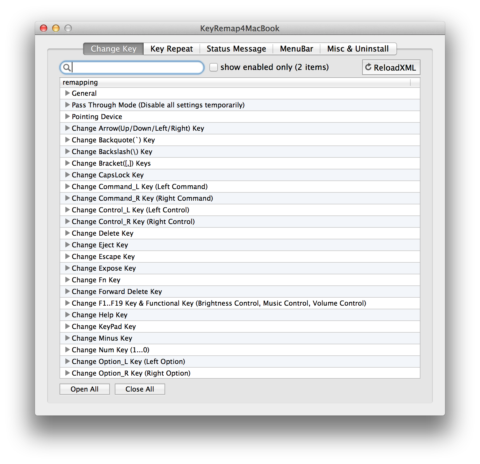Focus the remapping search input field
480x464 pixels.
click(x=137, y=67)
